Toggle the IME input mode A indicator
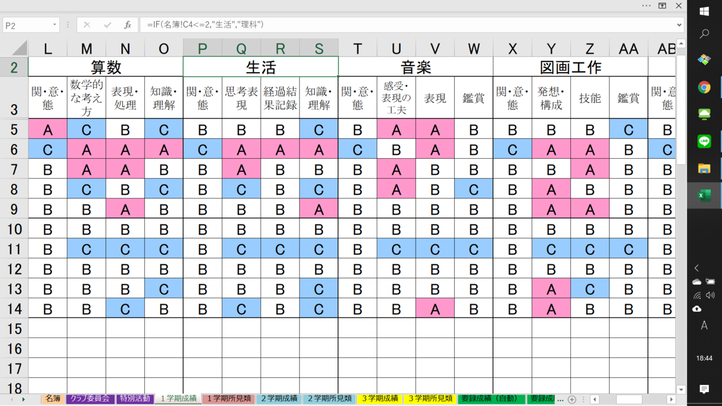The image size is (722, 406). [x=705, y=325]
